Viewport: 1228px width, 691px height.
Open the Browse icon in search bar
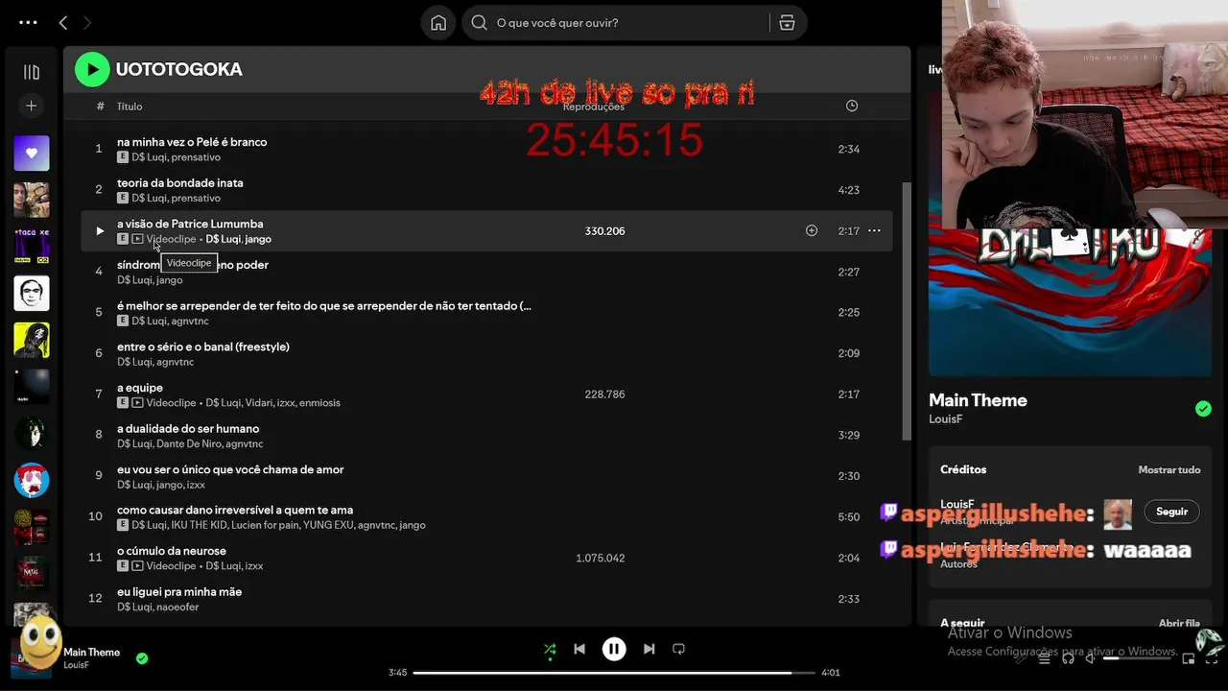pos(787,23)
